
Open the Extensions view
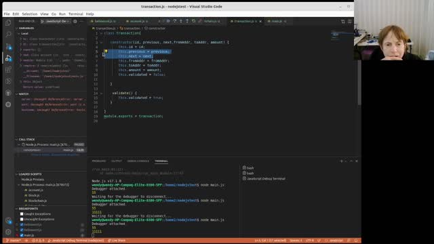point(8,70)
